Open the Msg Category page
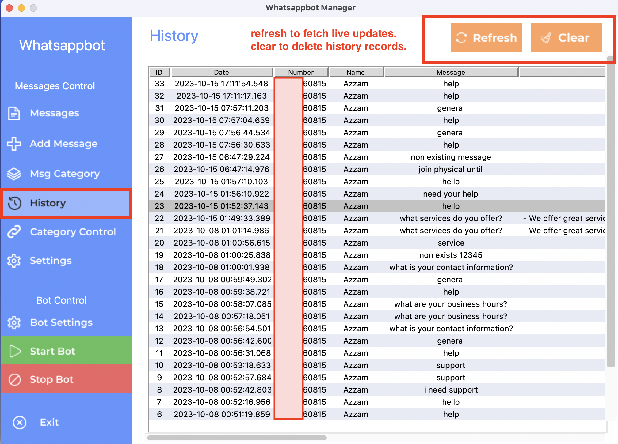618x444 pixels. click(x=66, y=174)
